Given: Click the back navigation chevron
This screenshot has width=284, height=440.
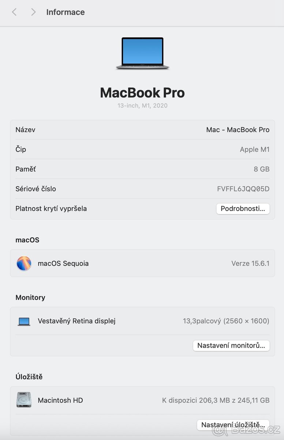Looking at the screenshot, I should pyautogui.click(x=14, y=12).
